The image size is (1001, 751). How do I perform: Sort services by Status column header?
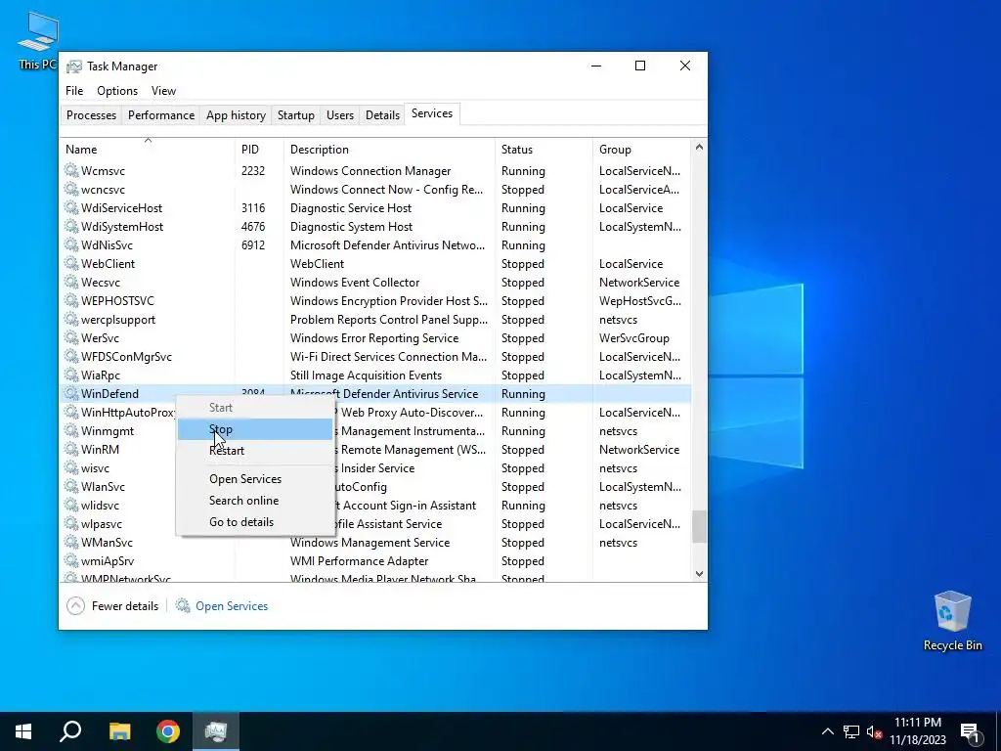point(544,150)
